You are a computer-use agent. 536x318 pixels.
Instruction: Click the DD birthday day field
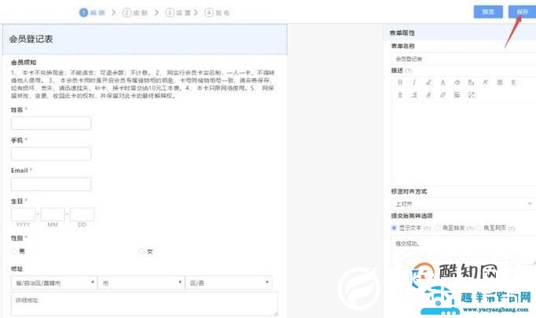(82, 214)
